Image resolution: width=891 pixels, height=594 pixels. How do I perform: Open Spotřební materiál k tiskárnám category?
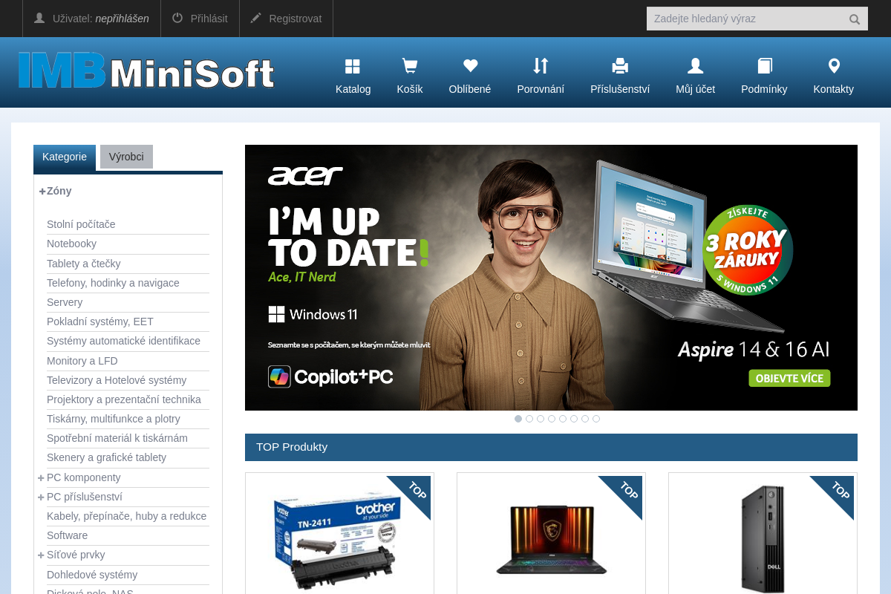point(117,438)
